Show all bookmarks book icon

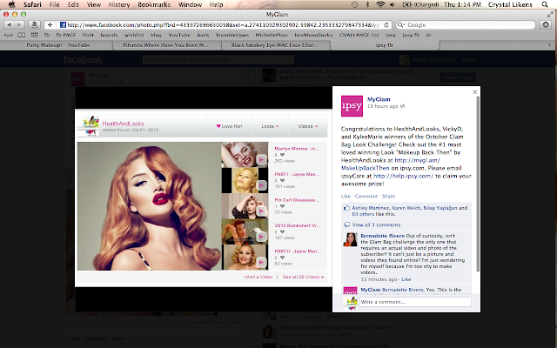point(22,35)
